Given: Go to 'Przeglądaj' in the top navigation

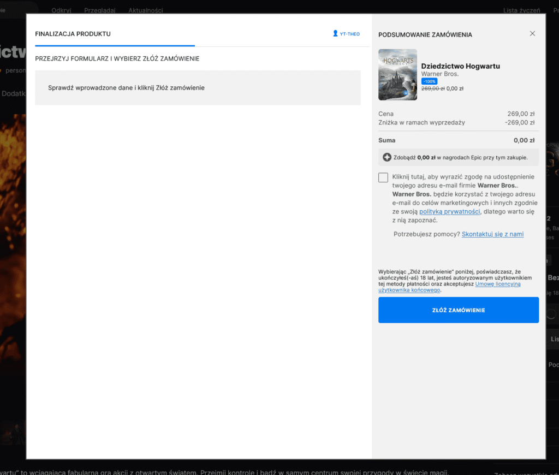Looking at the screenshot, I should click(97, 10).
